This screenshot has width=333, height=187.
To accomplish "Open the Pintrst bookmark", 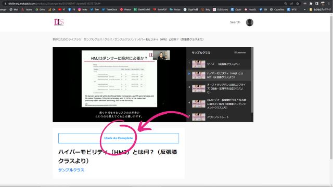I will tap(125, 9).
